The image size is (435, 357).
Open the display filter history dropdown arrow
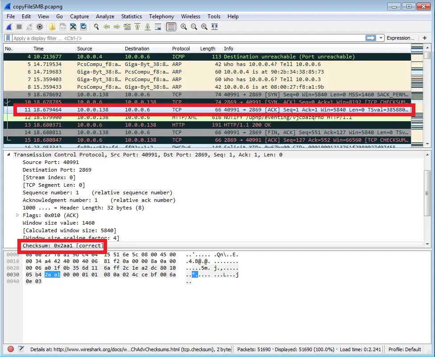(x=381, y=38)
